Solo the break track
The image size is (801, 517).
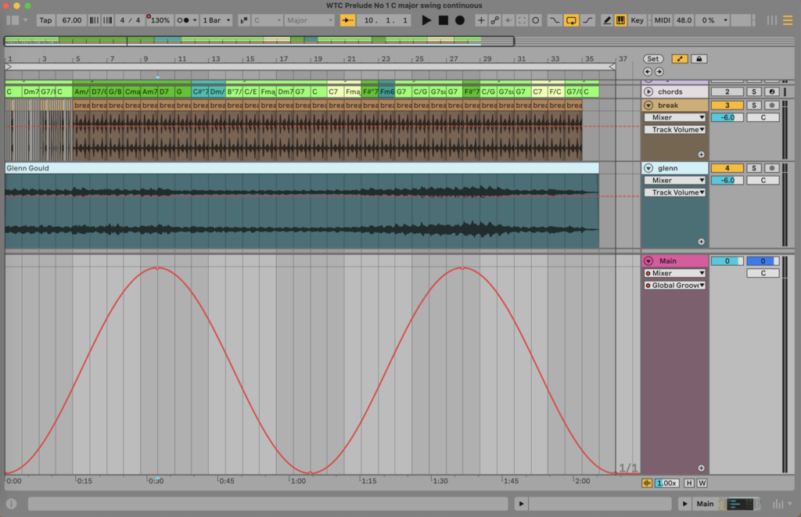(753, 106)
